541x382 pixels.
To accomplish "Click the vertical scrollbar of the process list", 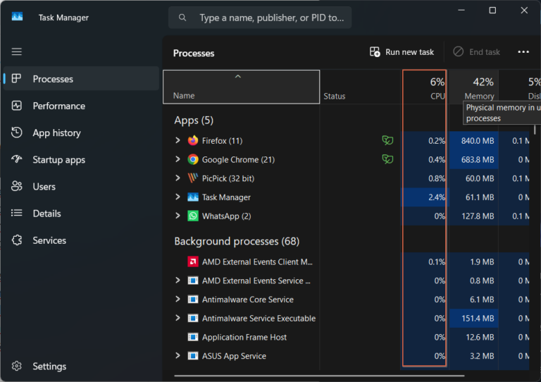I will coord(535,211).
